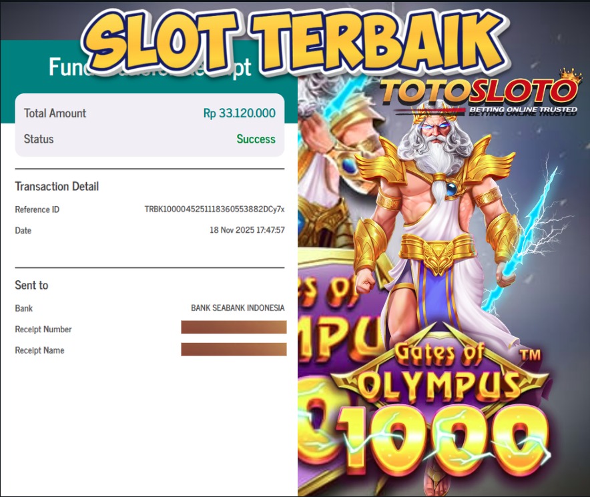590x497 pixels.
Task: Click the Transaction Detail heading
Action: [x=57, y=186]
